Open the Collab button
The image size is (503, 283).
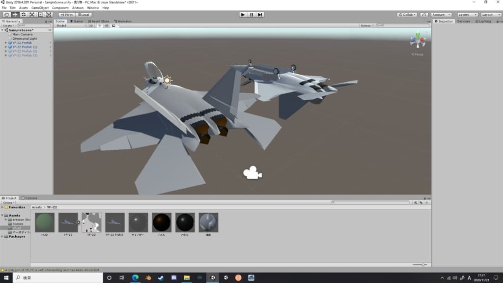click(407, 15)
